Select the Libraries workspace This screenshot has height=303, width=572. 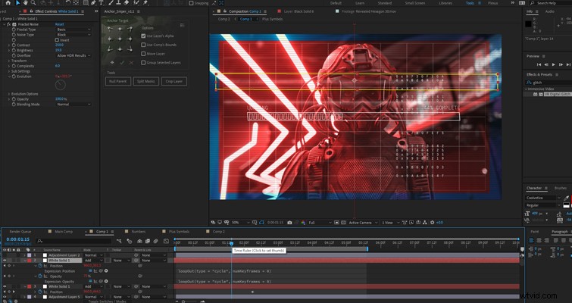(446, 3)
